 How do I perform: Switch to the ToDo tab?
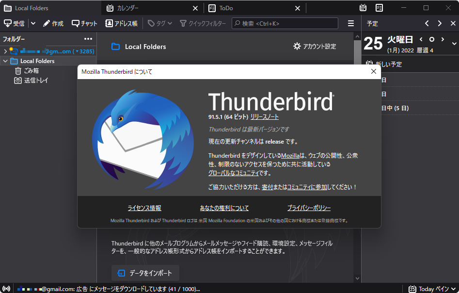(228, 8)
